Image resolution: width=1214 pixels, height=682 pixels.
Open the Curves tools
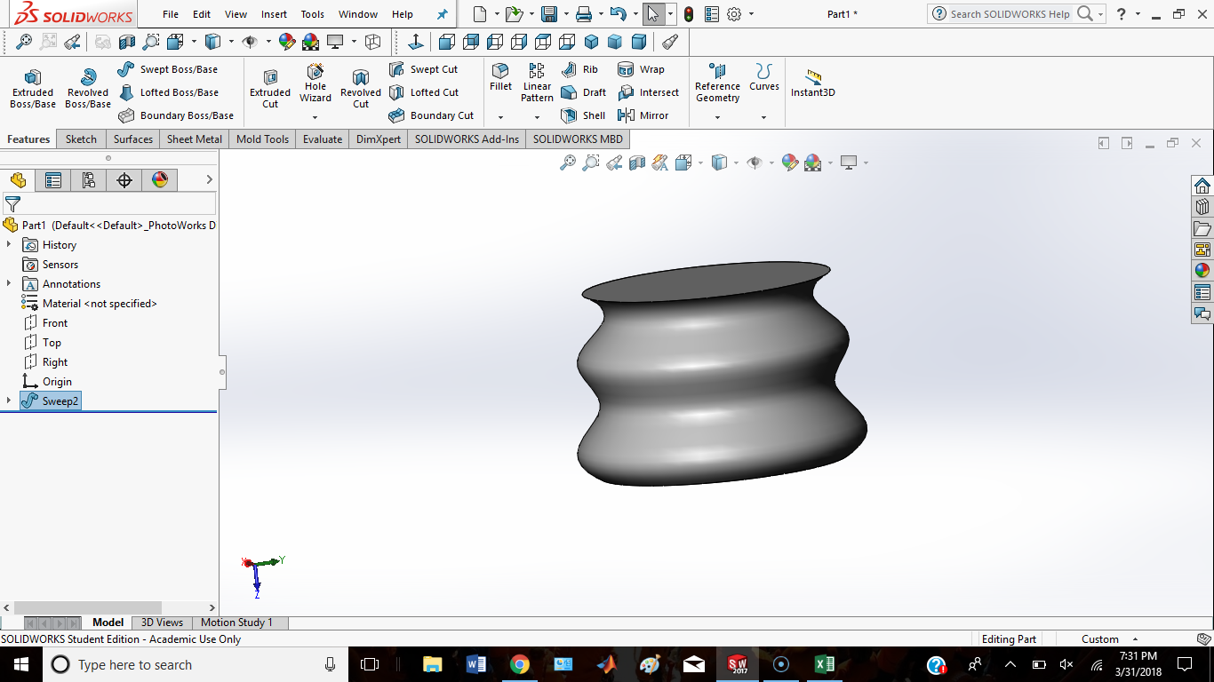point(763,78)
